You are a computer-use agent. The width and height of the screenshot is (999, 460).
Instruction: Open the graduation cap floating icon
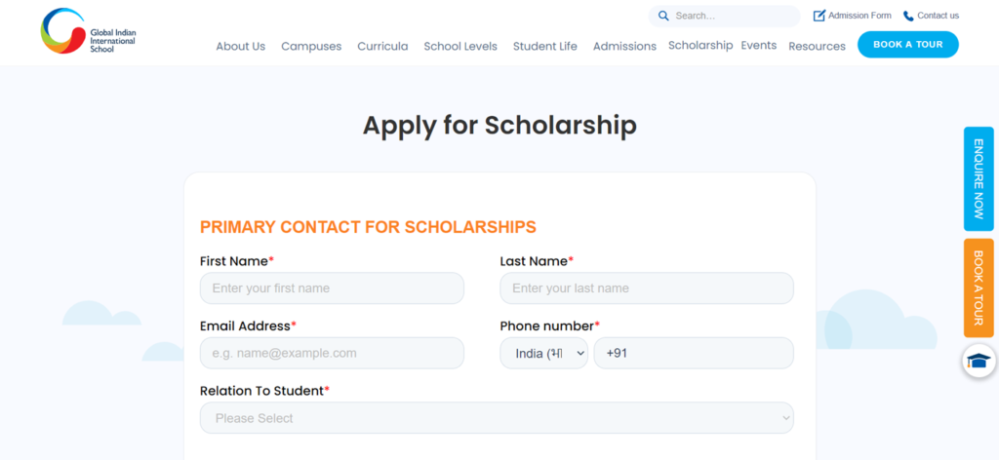point(979,362)
